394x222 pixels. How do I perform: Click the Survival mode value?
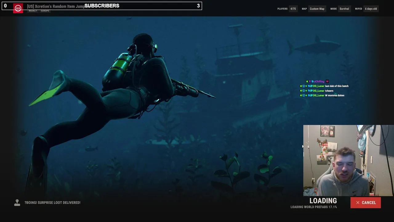(344, 9)
